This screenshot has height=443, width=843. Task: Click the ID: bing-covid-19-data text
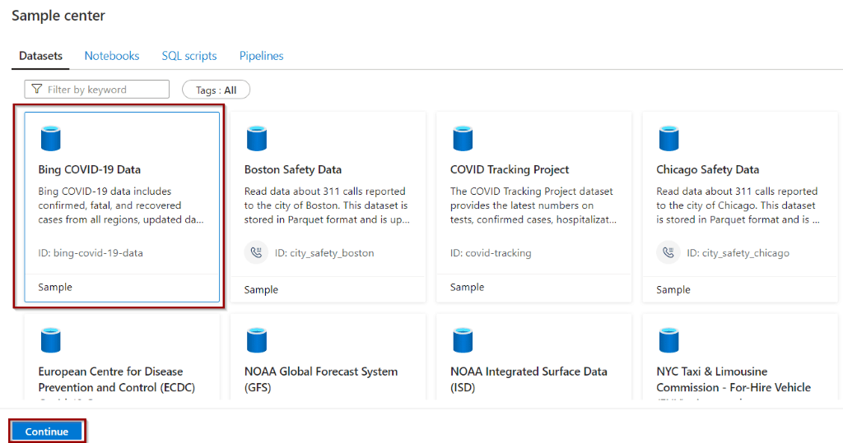click(91, 253)
